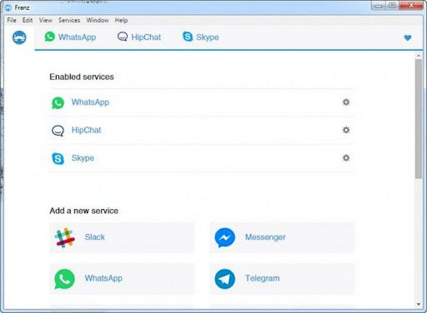Viewport: 427px width, 313px height.
Task: Open Franz home mustache icon
Action: [19, 37]
